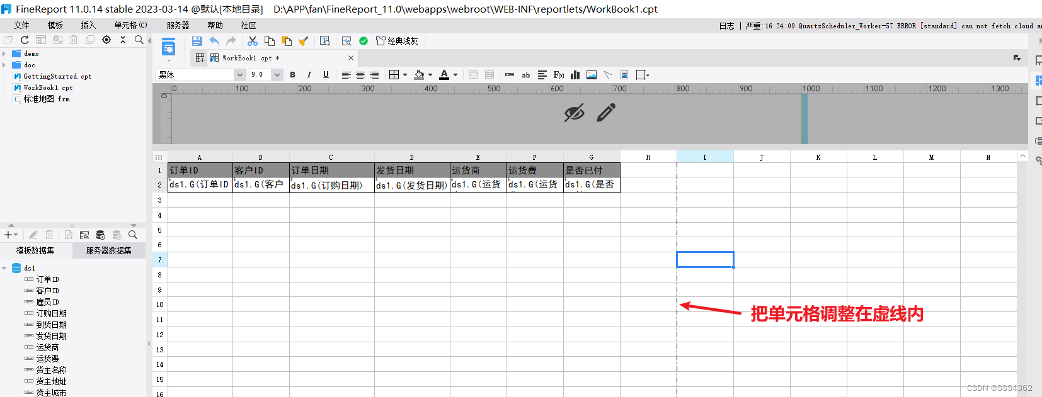Align cell text center
This screenshot has width=1042, height=397.
pos(360,75)
